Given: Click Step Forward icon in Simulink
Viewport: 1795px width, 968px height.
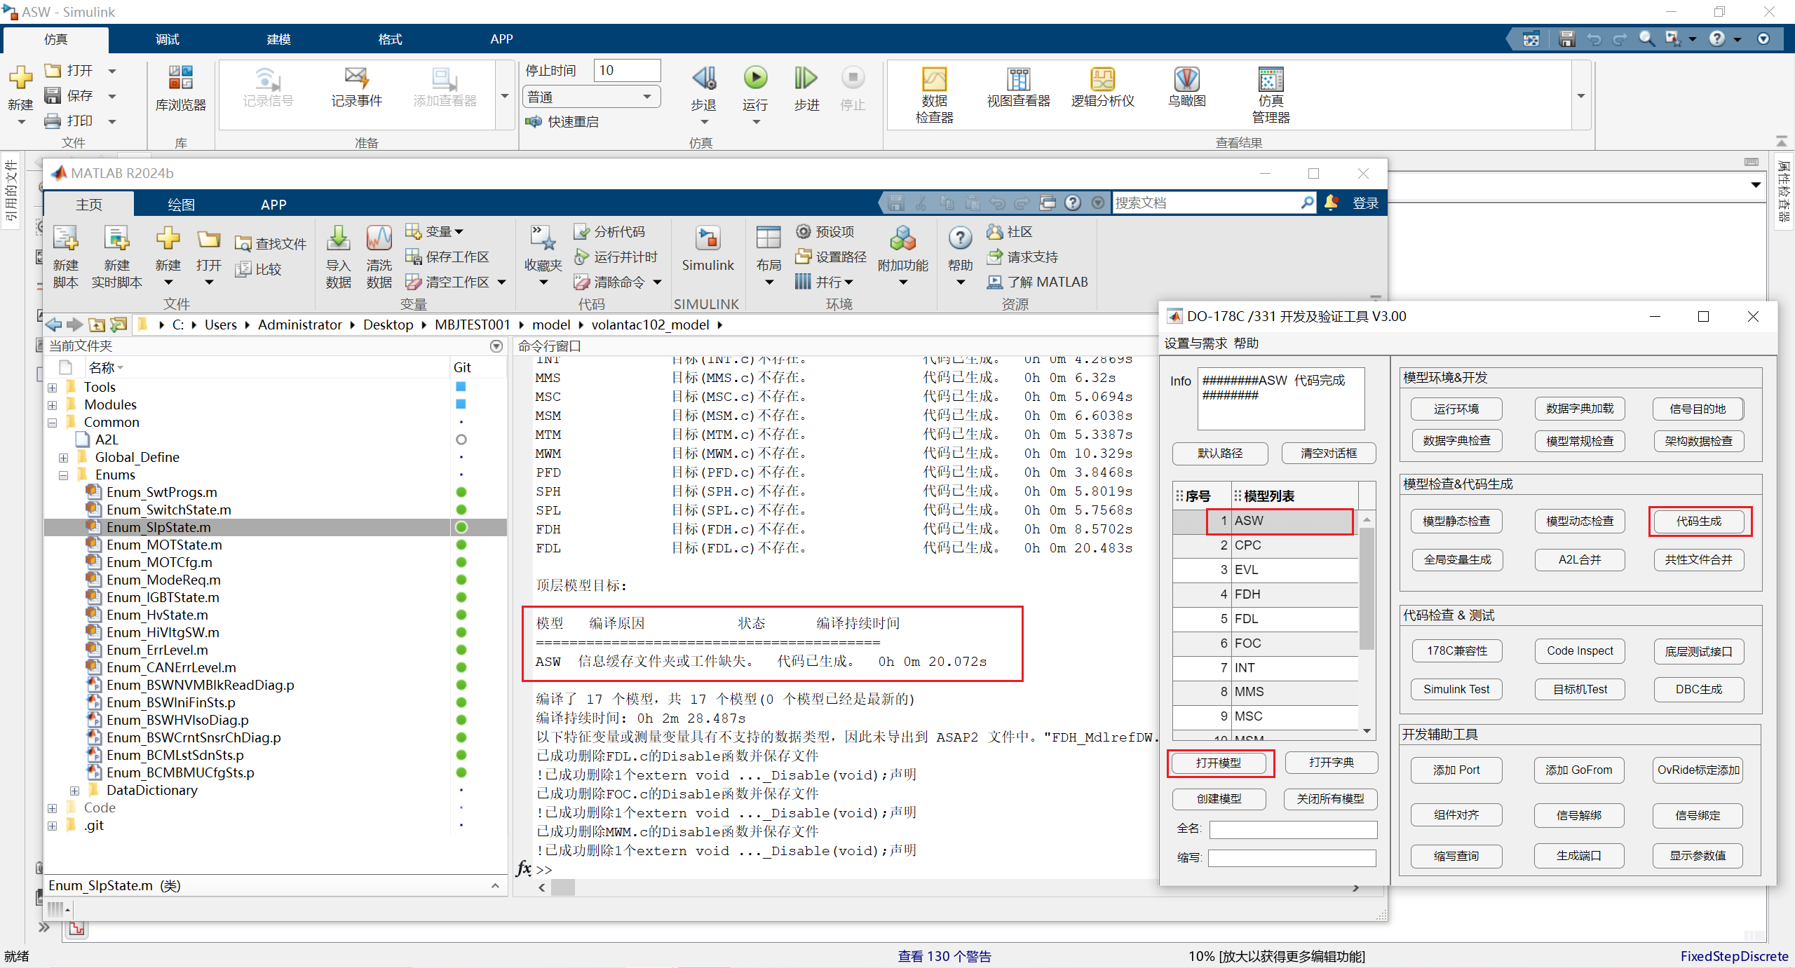Looking at the screenshot, I should click(x=806, y=79).
